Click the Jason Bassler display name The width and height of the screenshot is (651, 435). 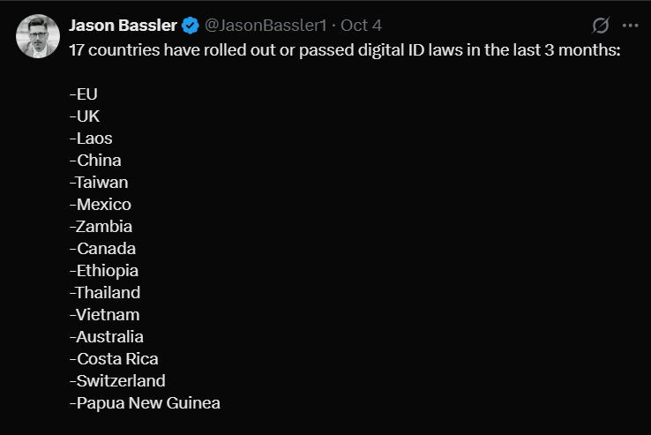click(123, 26)
